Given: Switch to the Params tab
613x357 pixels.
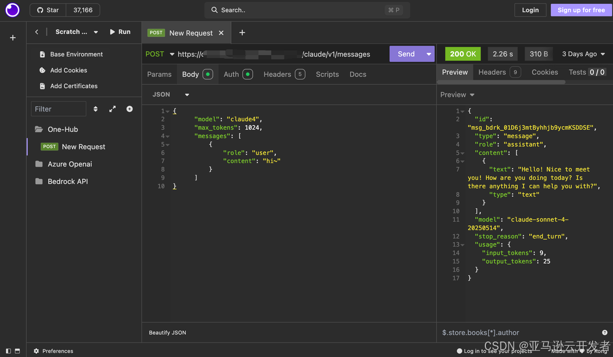Looking at the screenshot, I should coord(159,74).
